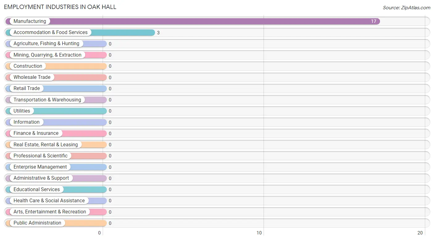Click the x-axis tick label 20
This screenshot has width=434, height=240.
coord(420,233)
